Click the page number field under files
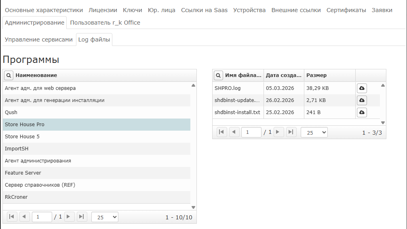Screen dimensions: 407x229 [x=251, y=132]
